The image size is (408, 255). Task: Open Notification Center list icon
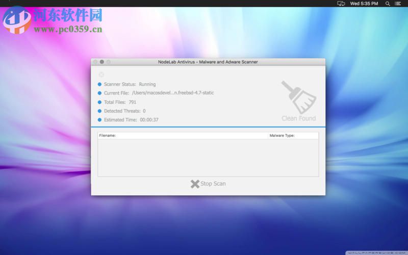point(398,4)
